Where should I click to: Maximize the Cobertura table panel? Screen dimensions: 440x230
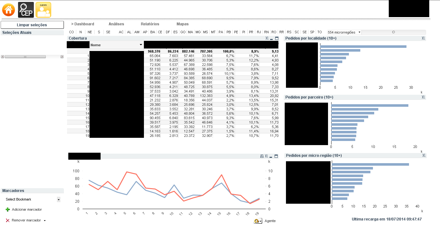[276, 38]
